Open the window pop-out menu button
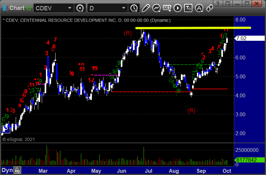This screenshot has width=266, height=175. tap(227, 4)
